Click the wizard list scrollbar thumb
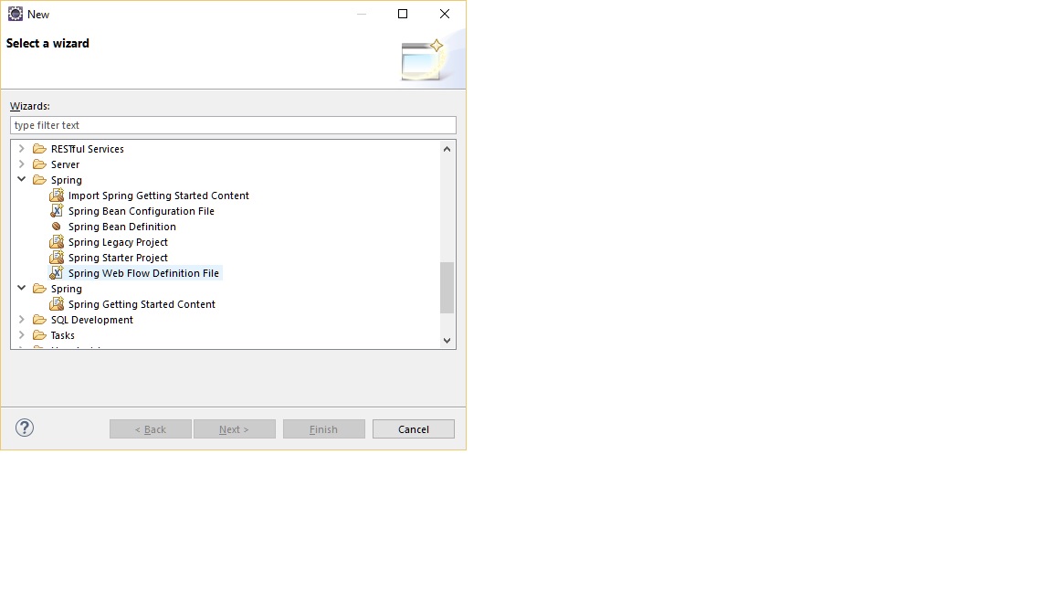This screenshot has height=592, width=1052. click(x=447, y=287)
